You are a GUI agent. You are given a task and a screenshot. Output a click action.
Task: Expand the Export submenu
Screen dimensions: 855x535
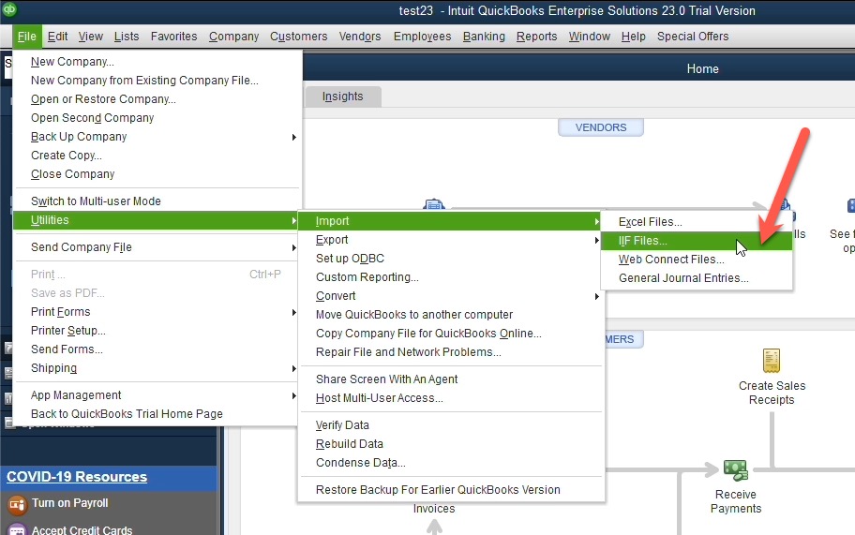(451, 240)
